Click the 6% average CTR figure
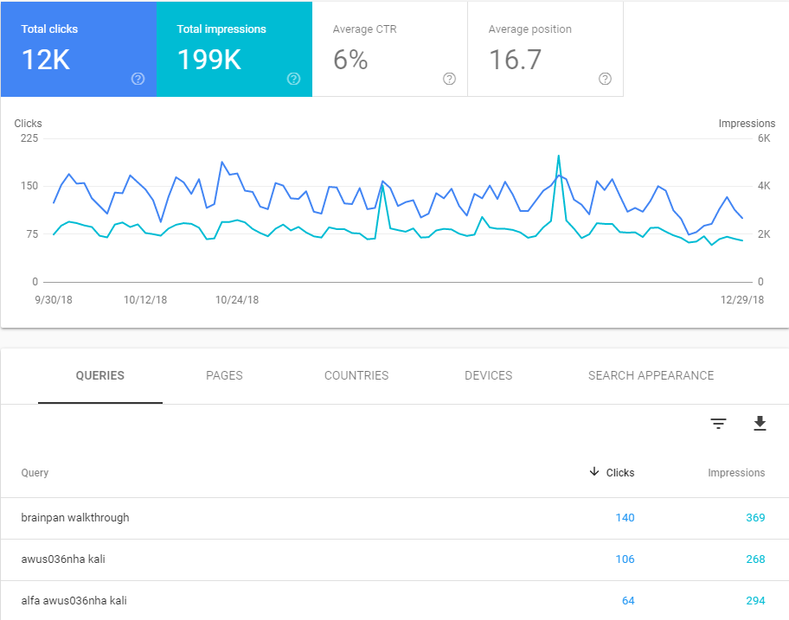 tap(350, 60)
